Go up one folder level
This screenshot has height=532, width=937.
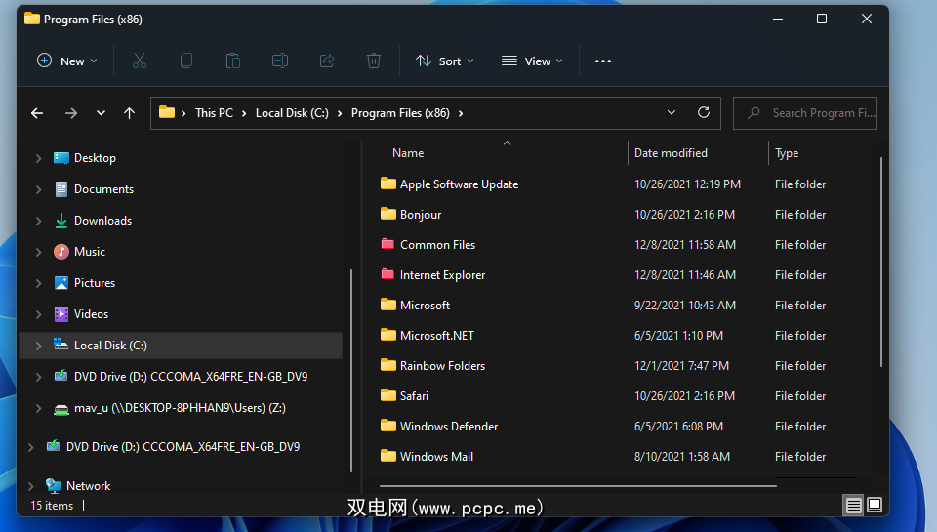[129, 113]
